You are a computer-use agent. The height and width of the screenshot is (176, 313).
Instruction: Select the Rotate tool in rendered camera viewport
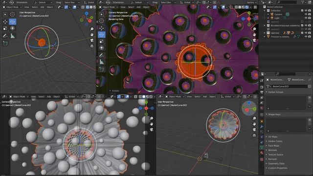[102, 35]
